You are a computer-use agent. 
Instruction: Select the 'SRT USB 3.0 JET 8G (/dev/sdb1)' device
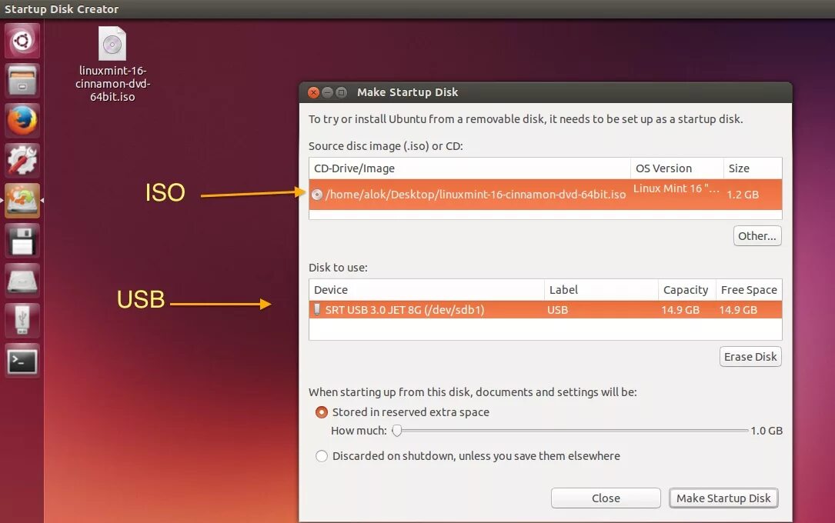coord(405,310)
